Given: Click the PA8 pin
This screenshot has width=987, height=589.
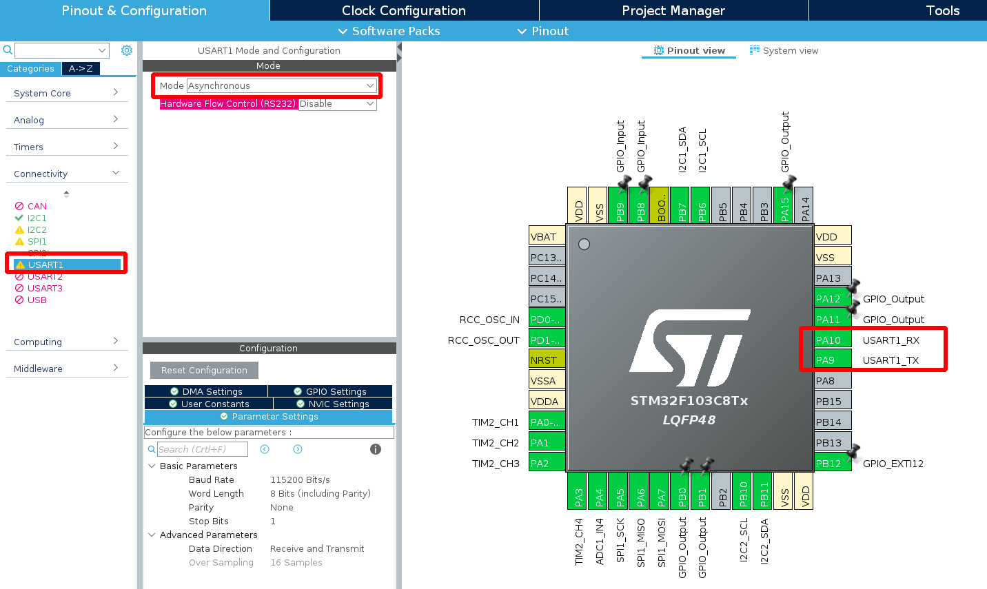Looking at the screenshot, I should [x=833, y=380].
